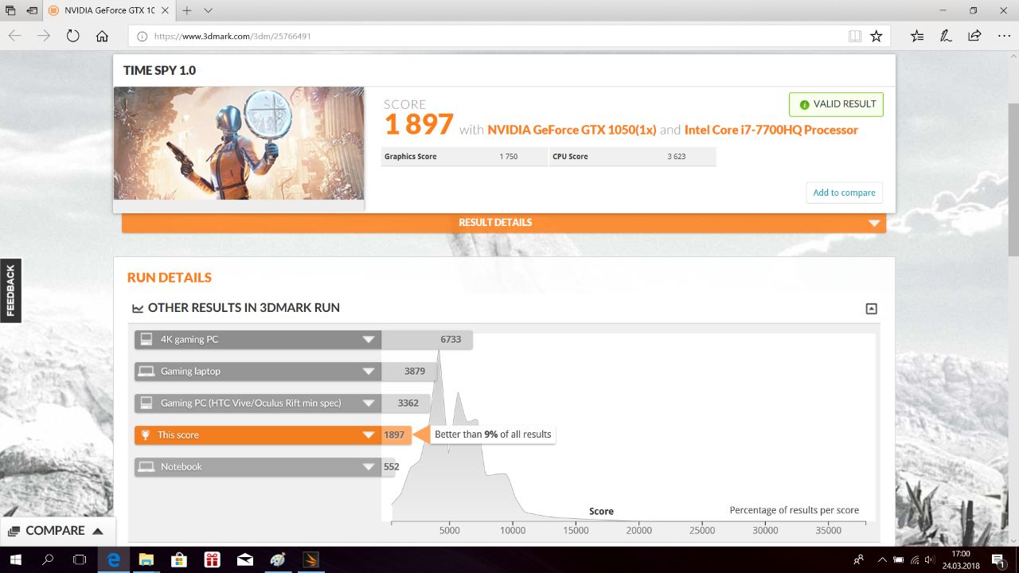Set these tabs aside icon
The height and width of the screenshot is (573, 1019).
[x=31, y=11]
